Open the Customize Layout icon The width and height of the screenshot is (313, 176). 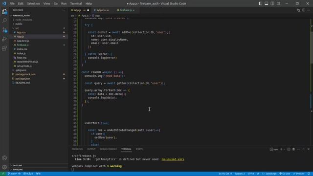[x=278, y=3]
